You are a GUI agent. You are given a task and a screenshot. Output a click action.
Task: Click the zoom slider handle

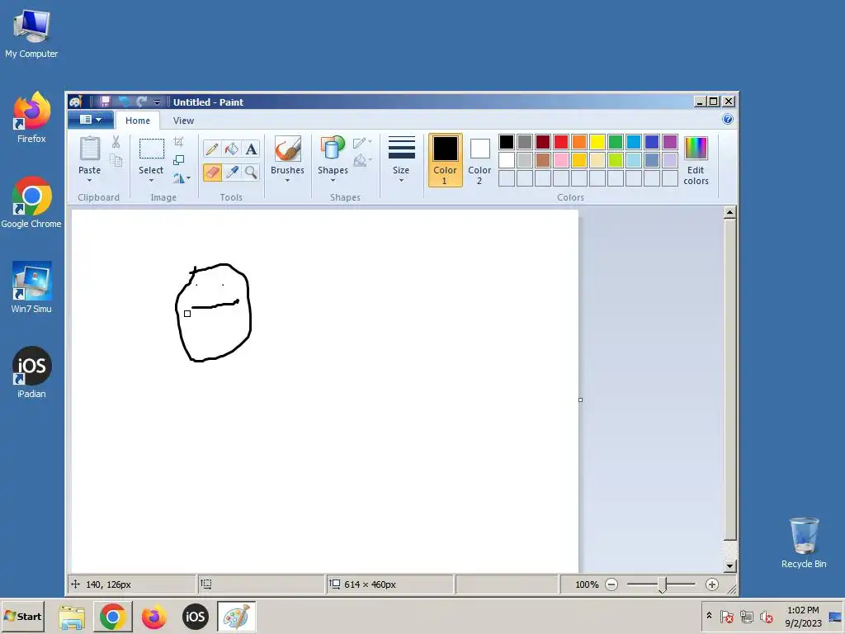point(663,584)
